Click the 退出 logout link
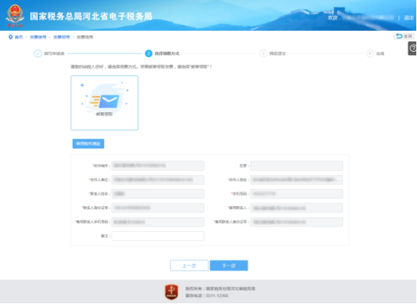 point(409,18)
